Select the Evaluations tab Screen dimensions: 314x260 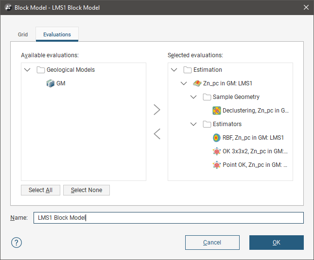57,34
